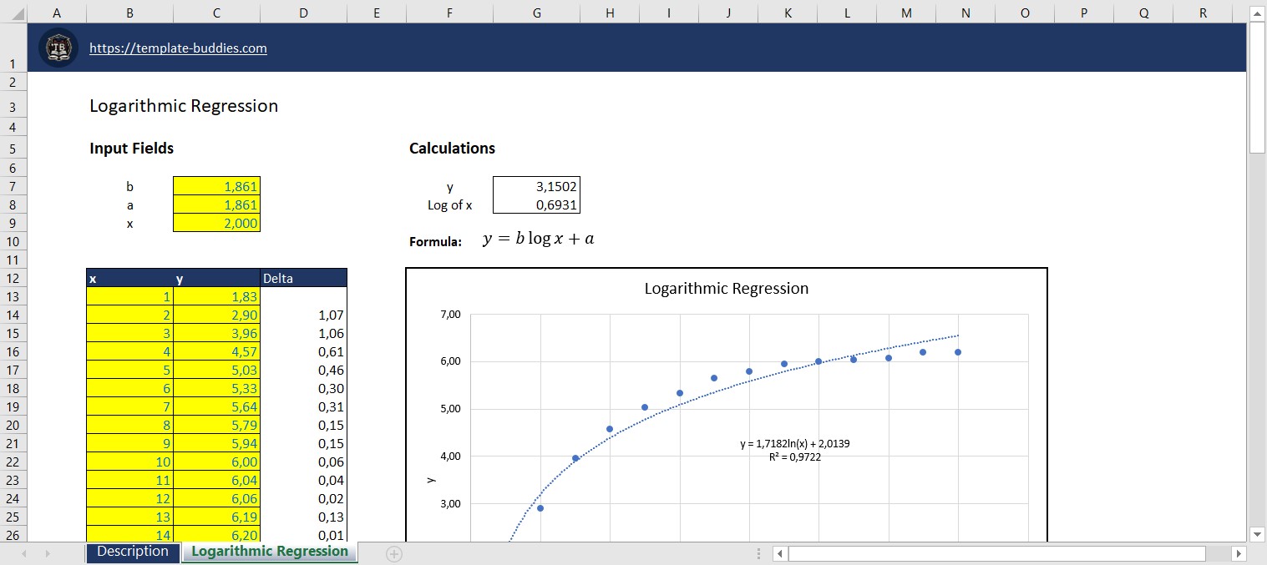Click the trendline equation label in the chart
The height and width of the screenshot is (565, 1267).
click(x=794, y=444)
